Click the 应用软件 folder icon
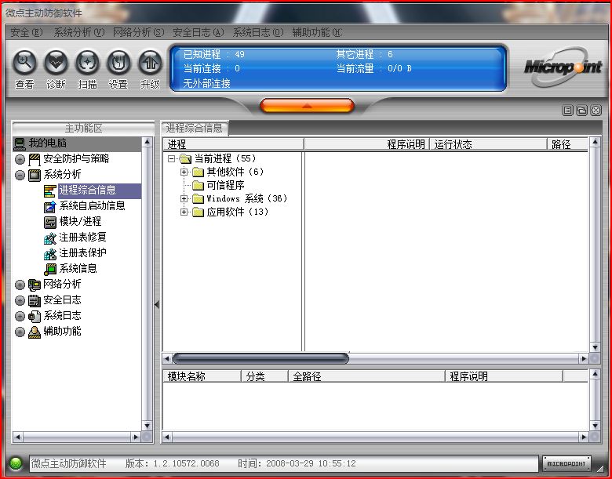Viewport: 612px width, 479px height. [x=198, y=212]
